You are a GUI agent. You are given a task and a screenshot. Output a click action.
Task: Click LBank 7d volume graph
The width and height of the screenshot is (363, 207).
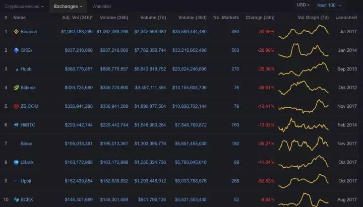point(304,162)
